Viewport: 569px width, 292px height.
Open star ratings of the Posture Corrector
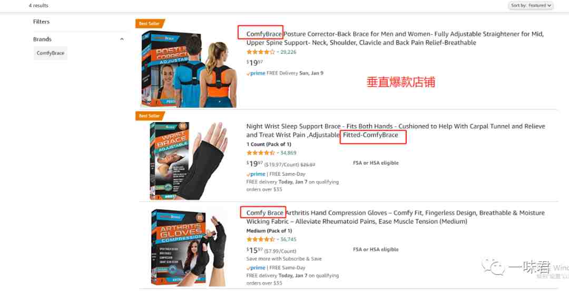(x=261, y=52)
